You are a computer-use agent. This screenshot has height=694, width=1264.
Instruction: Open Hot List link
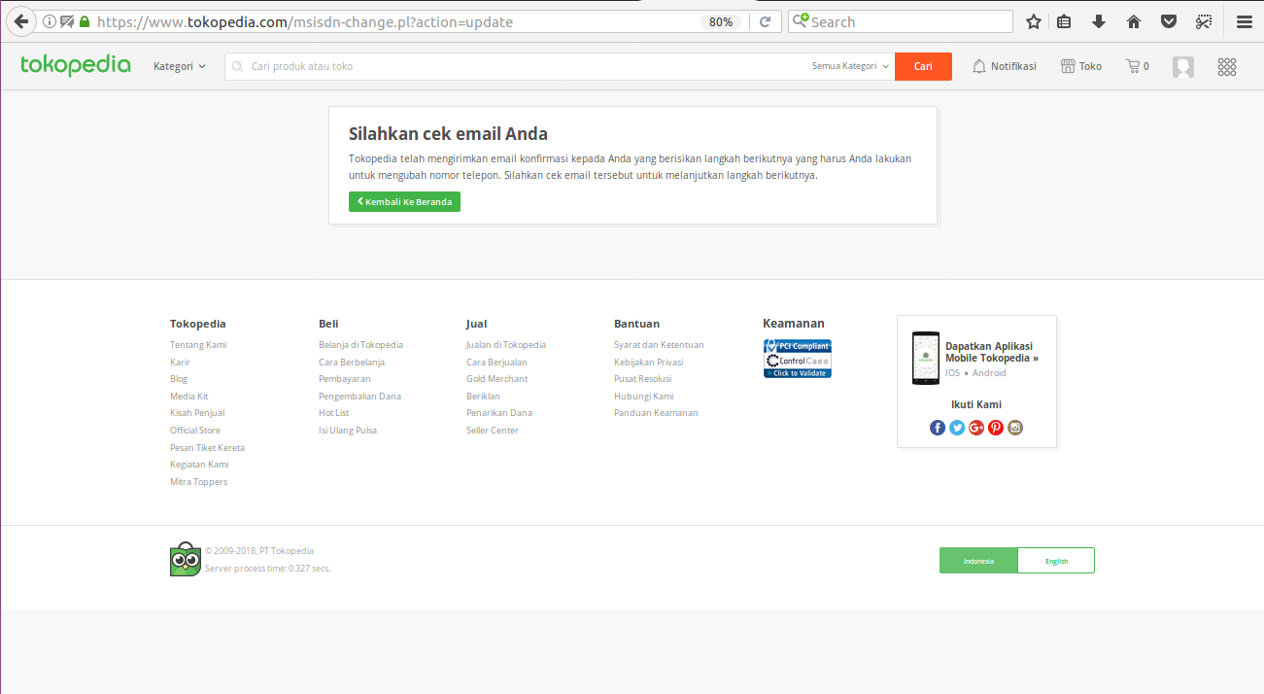[x=334, y=413]
